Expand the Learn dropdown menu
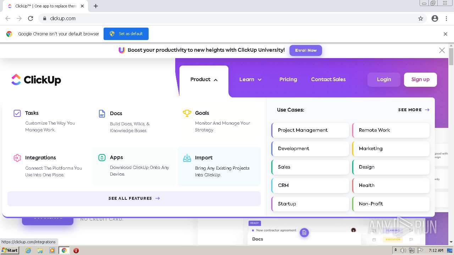Screen dimensions: 454x255 (x=250, y=80)
